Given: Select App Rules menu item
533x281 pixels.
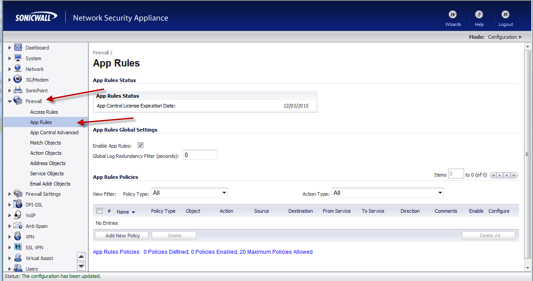Looking at the screenshot, I should (41, 122).
